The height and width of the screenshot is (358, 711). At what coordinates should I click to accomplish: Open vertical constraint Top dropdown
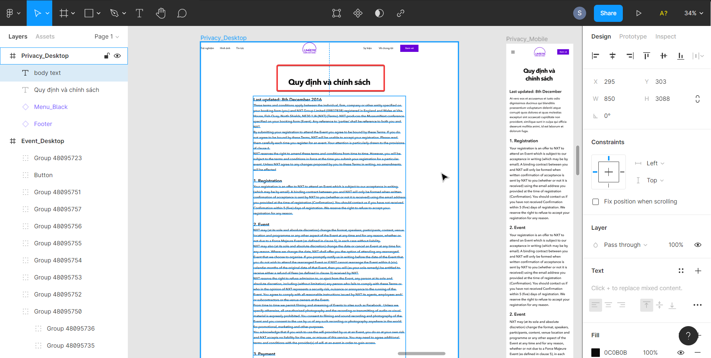pyautogui.click(x=655, y=180)
